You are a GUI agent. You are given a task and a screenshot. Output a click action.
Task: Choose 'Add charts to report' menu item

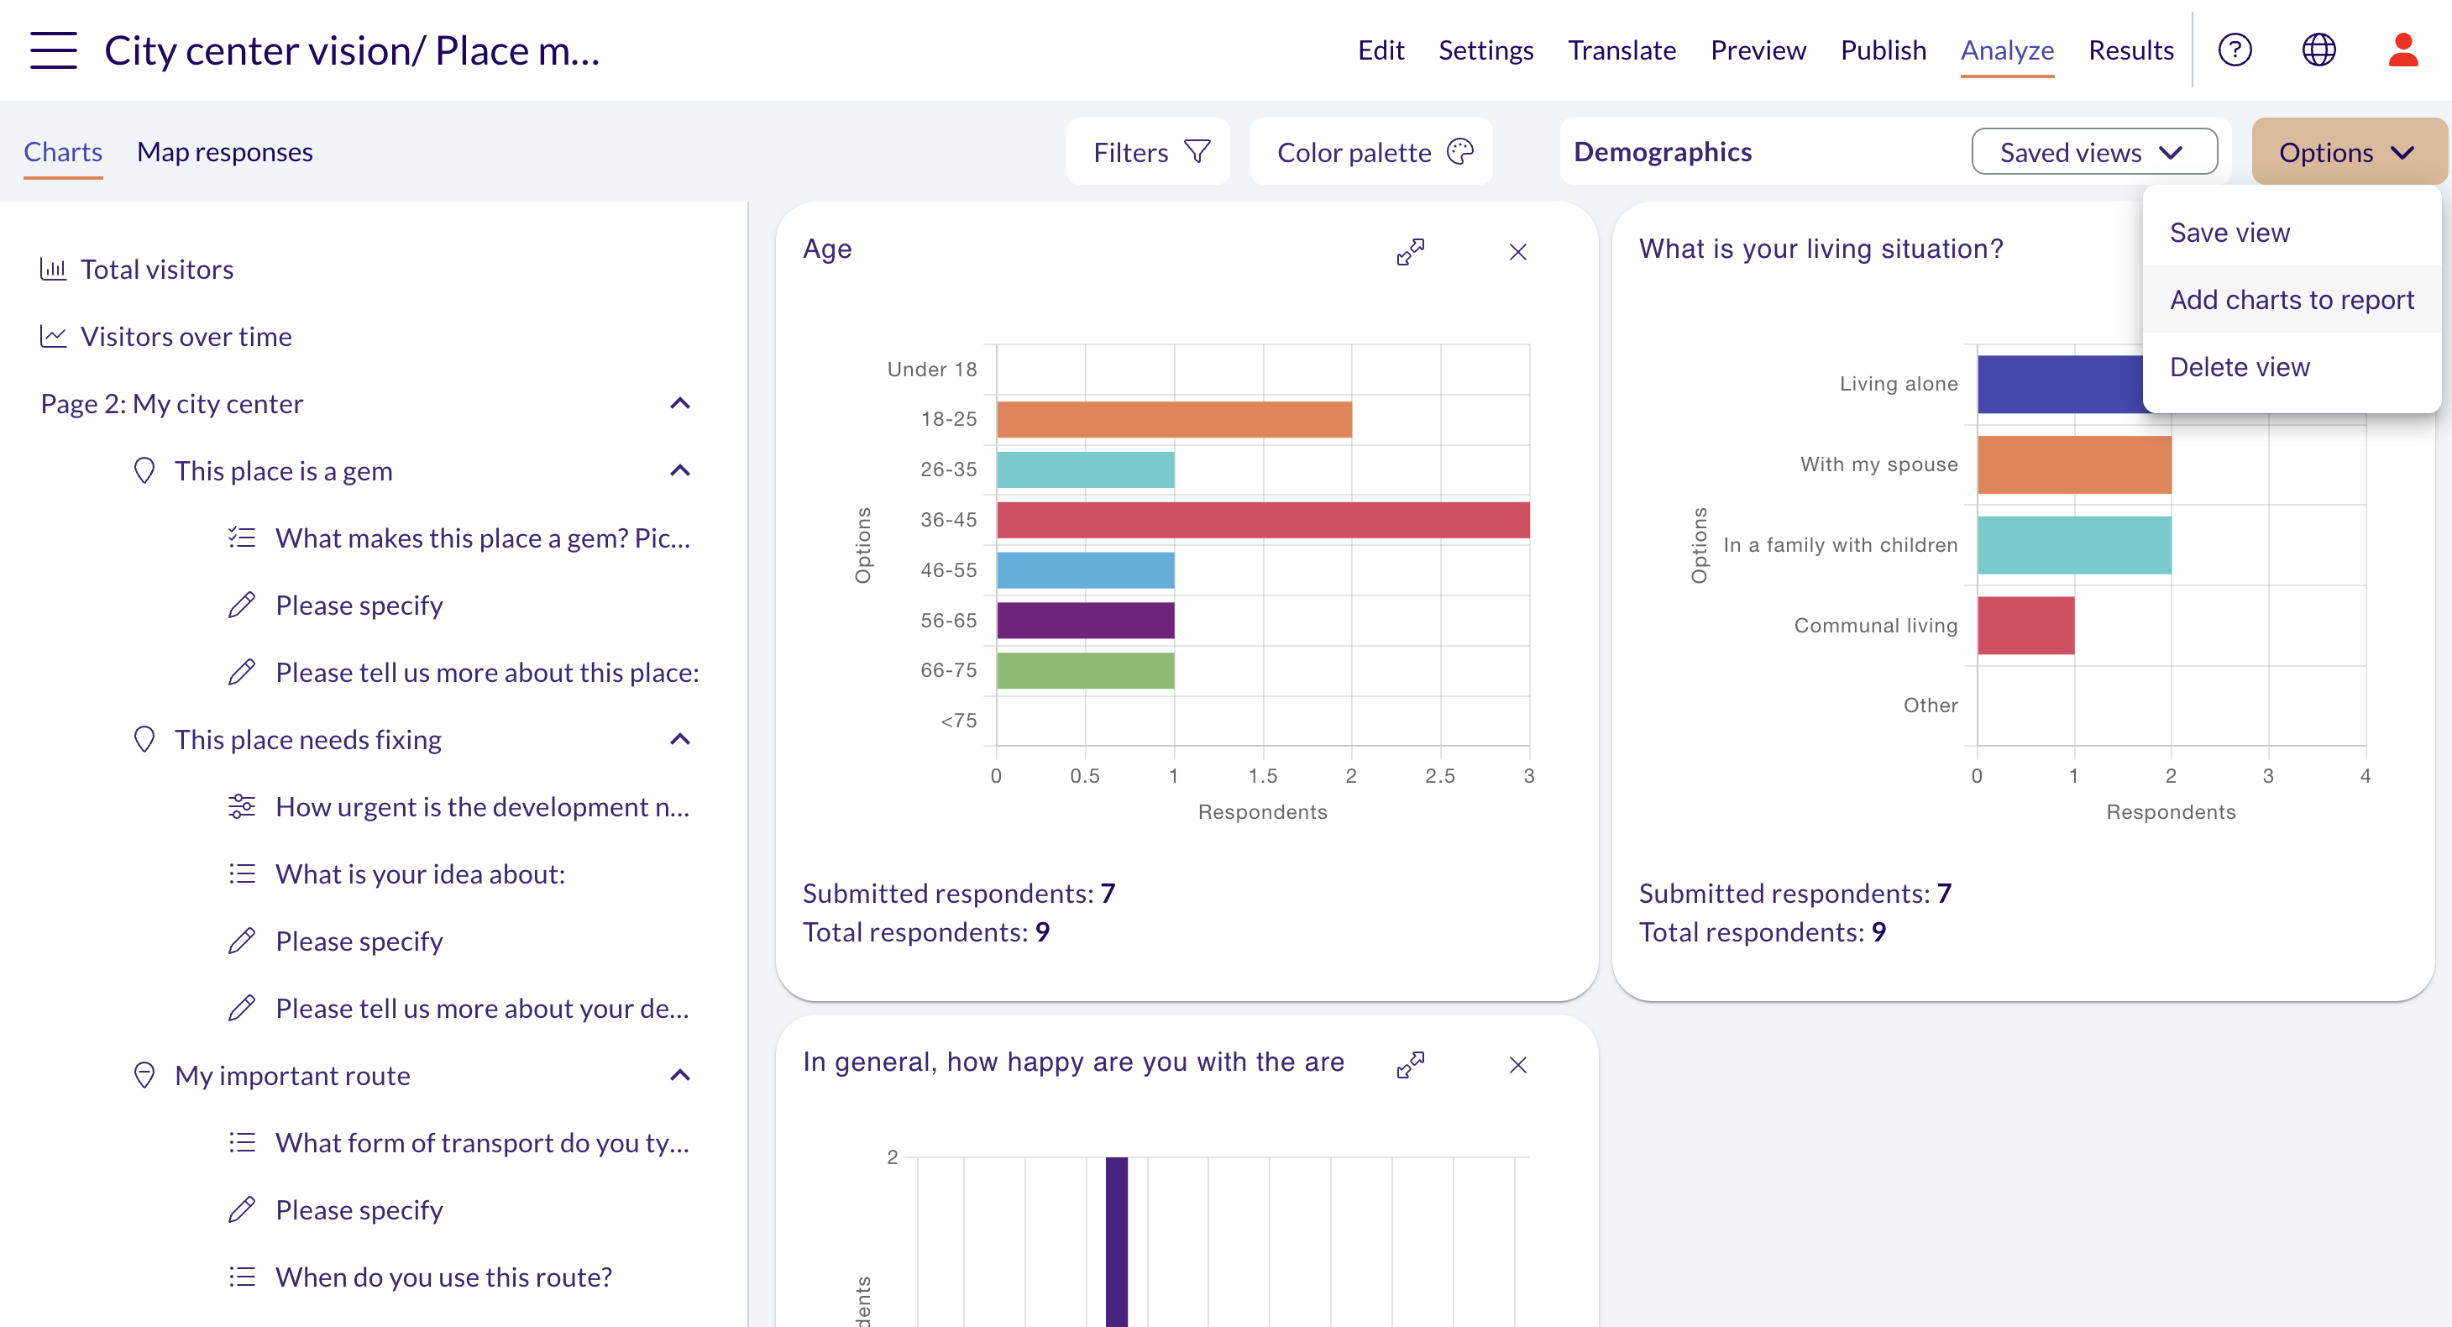2291,299
